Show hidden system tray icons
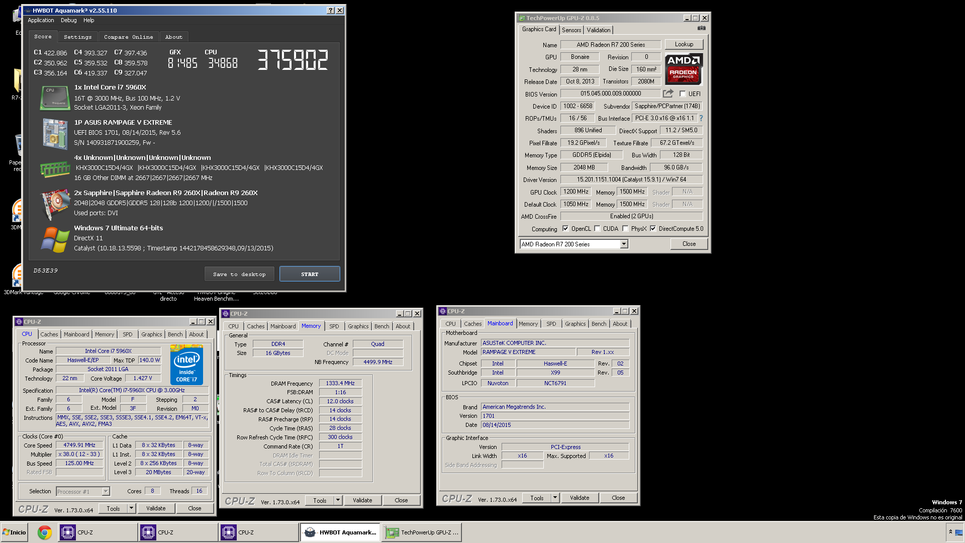Image resolution: width=965 pixels, height=543 pixels. coord(950,532)
